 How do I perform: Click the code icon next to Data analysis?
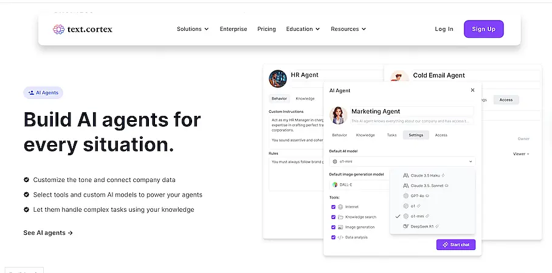[340, 237]
